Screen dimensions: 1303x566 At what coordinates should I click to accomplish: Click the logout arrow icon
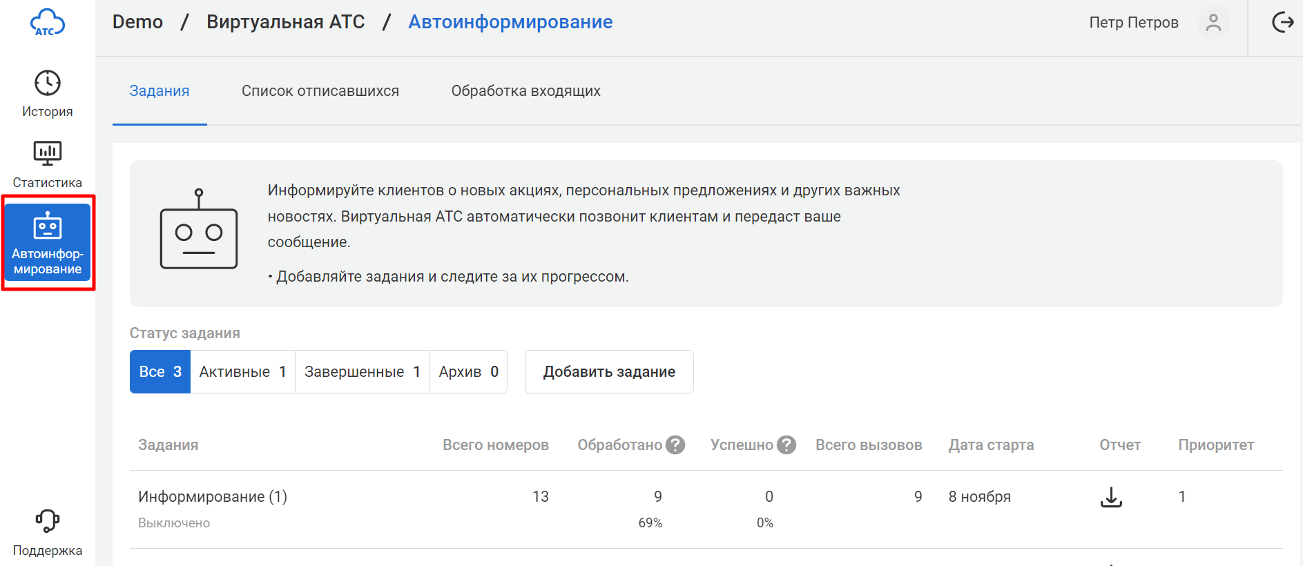point(1282,23)
